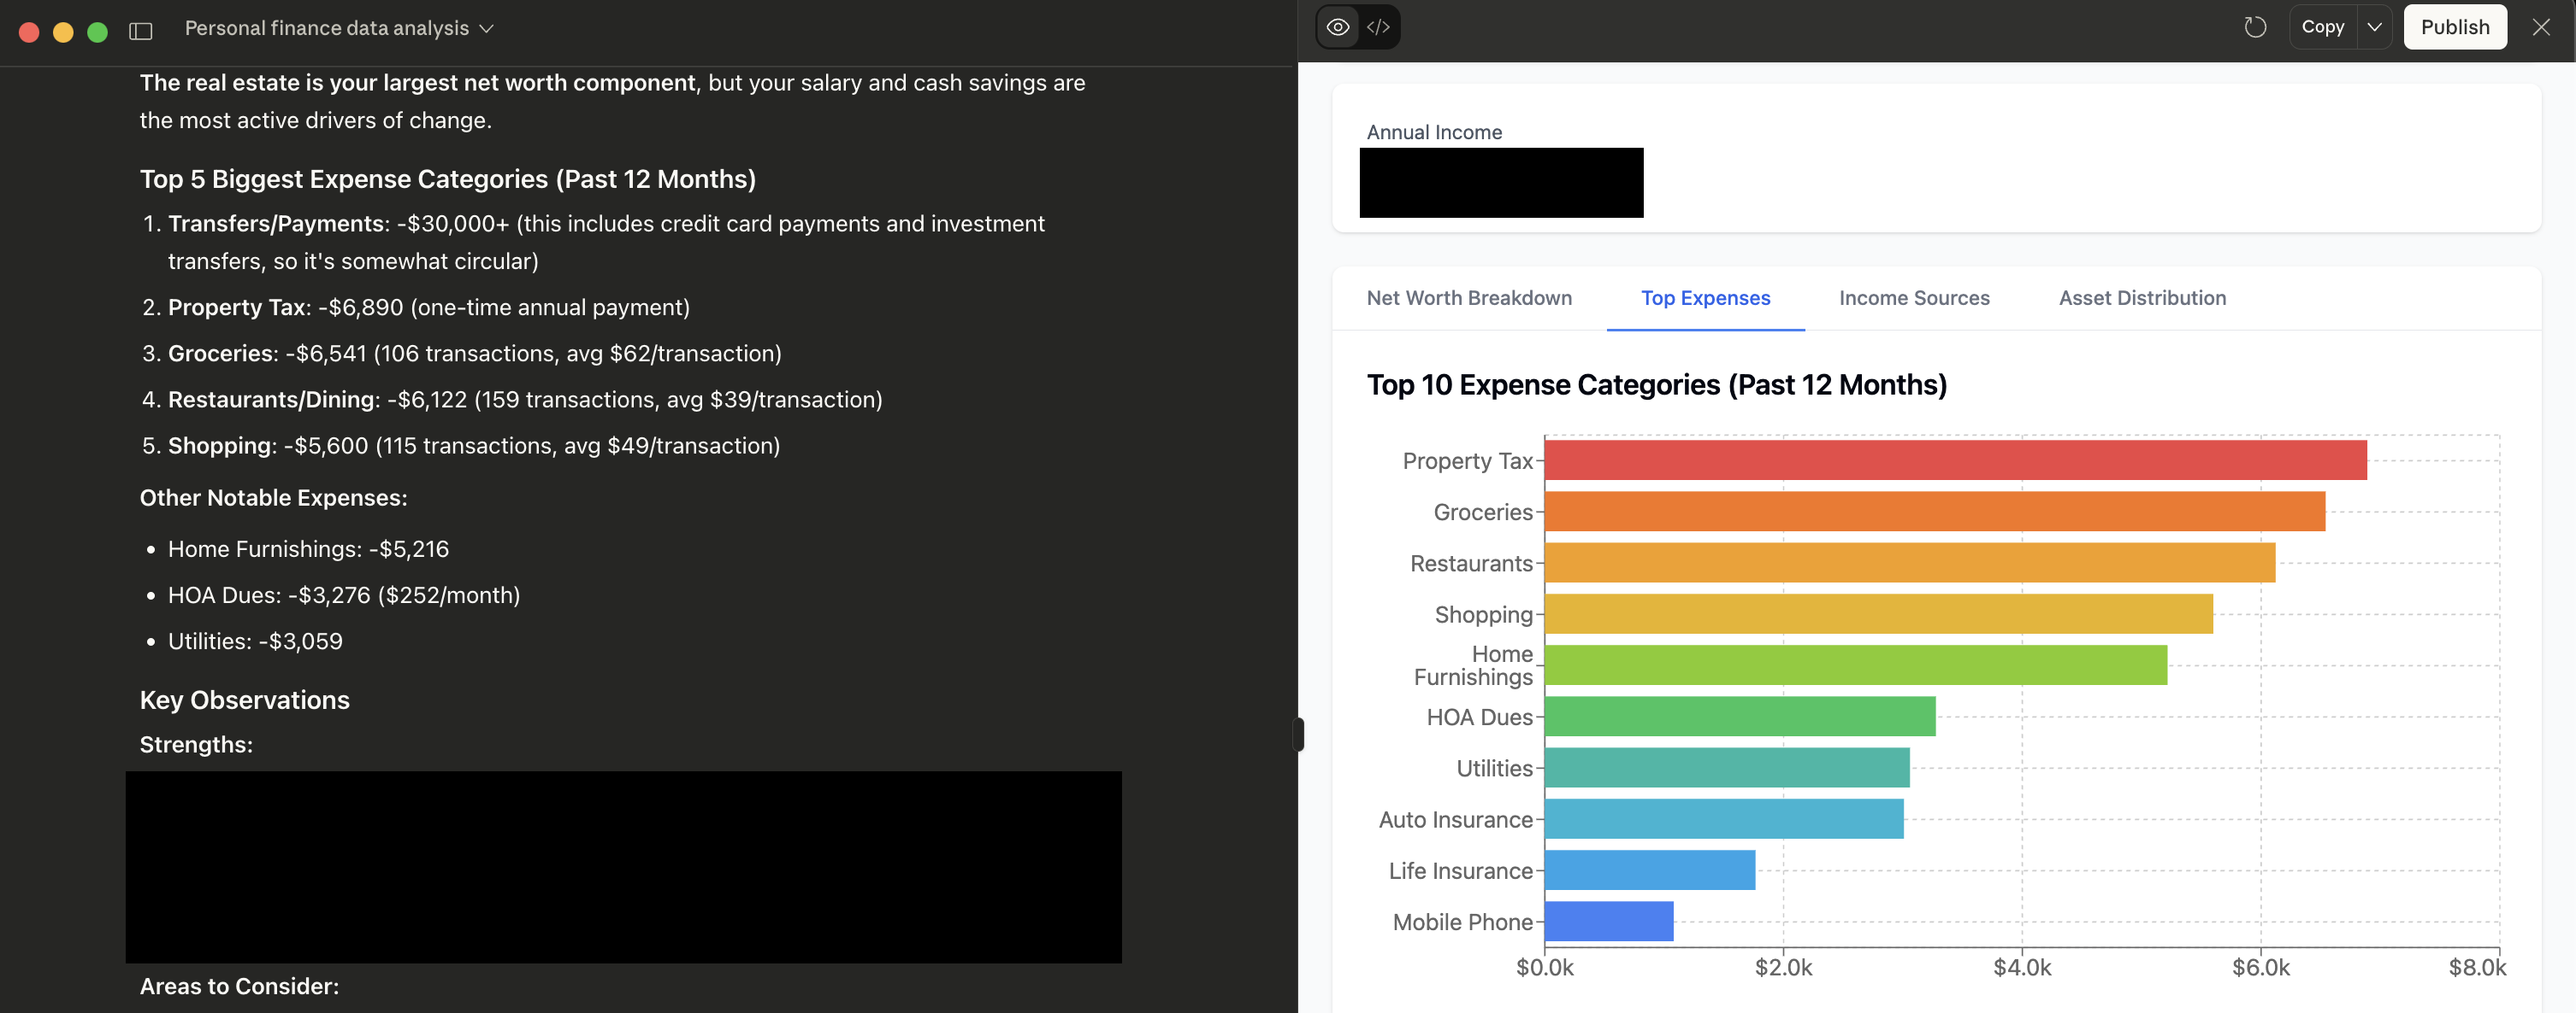Open the Personal finance data analysis title dropdown

click(x=339, y=29)
